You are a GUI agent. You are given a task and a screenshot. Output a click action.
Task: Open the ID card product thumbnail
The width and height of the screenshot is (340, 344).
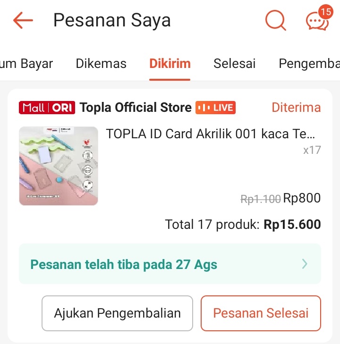(x=59, y=166)
